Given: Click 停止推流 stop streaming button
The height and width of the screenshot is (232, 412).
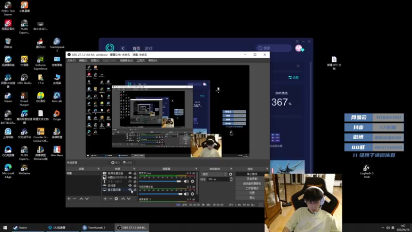Looking at the screenshot, I should [252, 174].
